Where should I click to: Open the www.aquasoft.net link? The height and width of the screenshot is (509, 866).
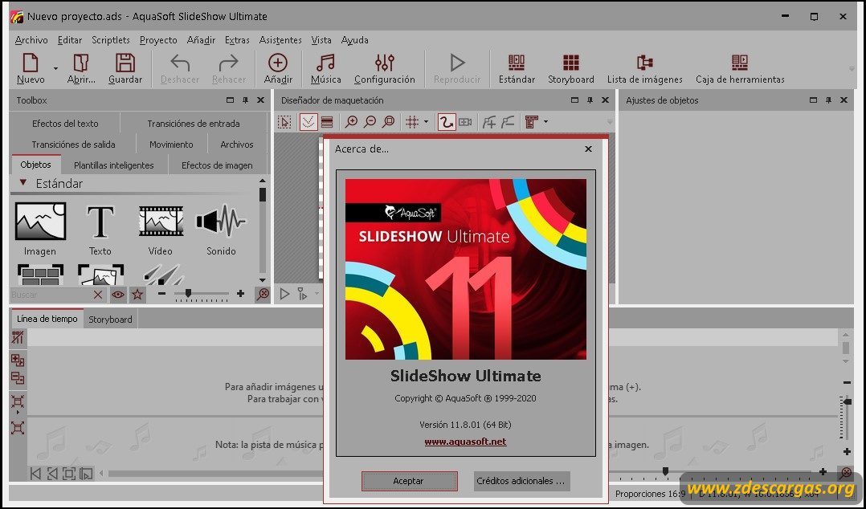pyautogui.click(x=465, y=442)
